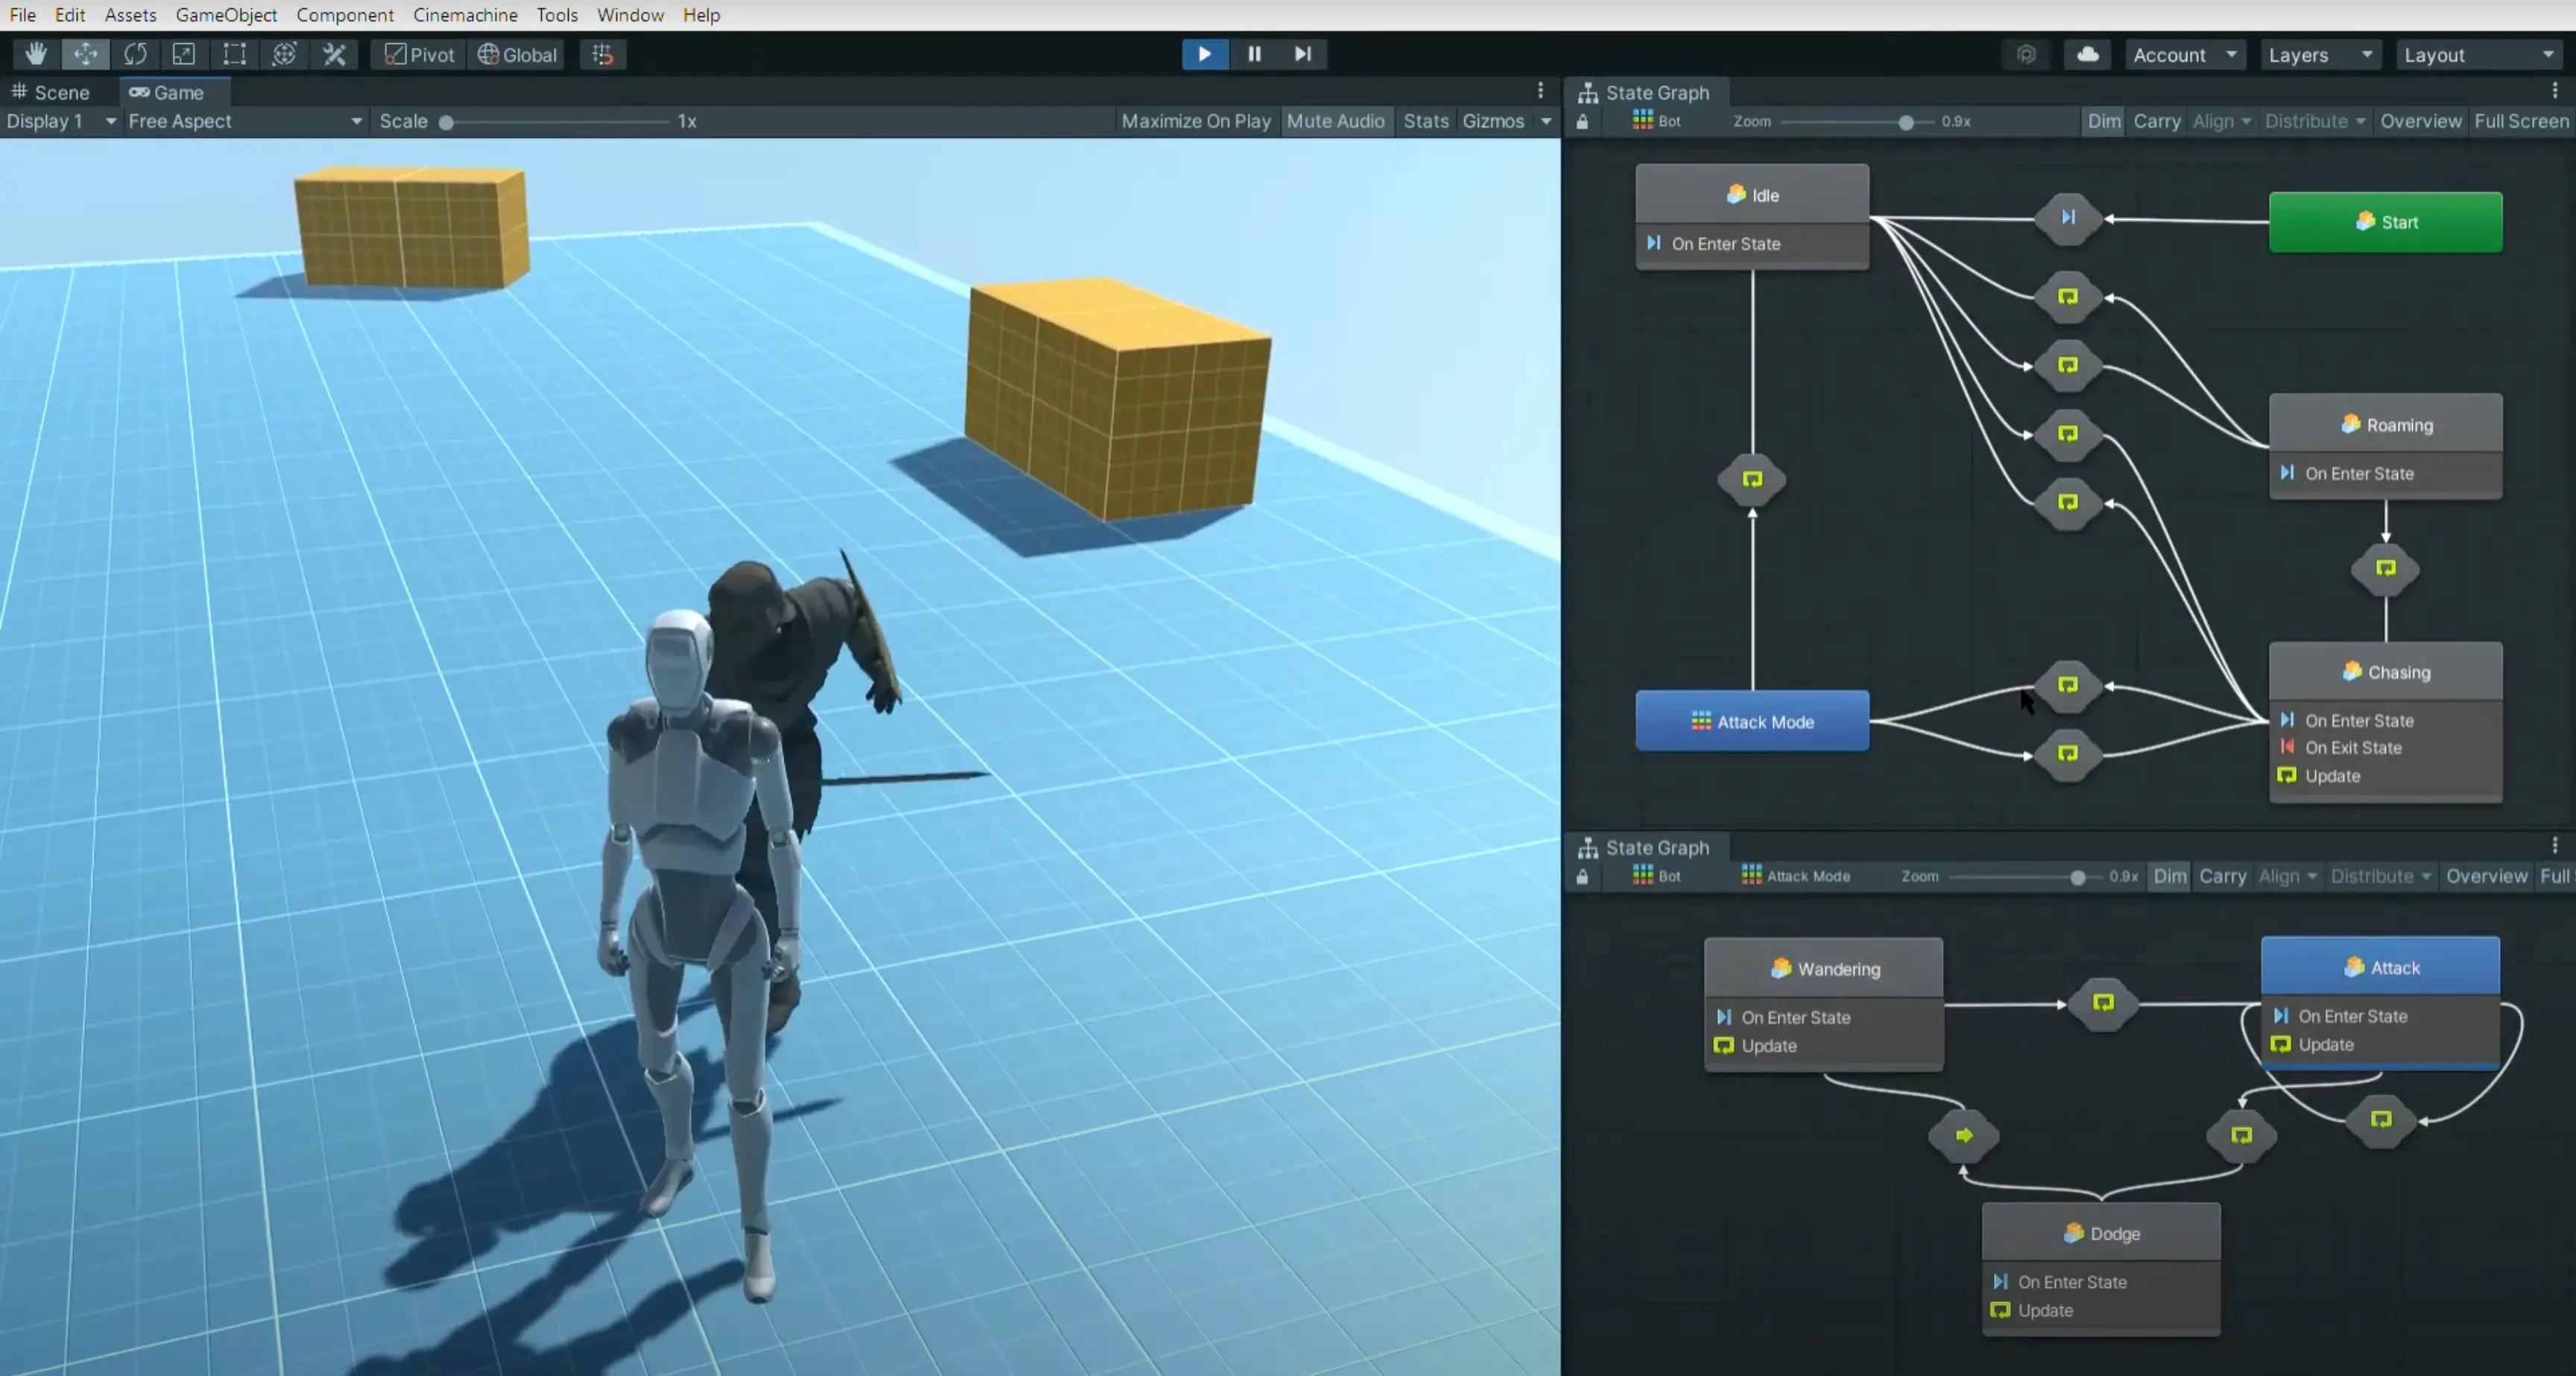Click Overview in upper State Graph
The image size is (2576, 1376).
pyautogui.click(x=2420, y=121)
